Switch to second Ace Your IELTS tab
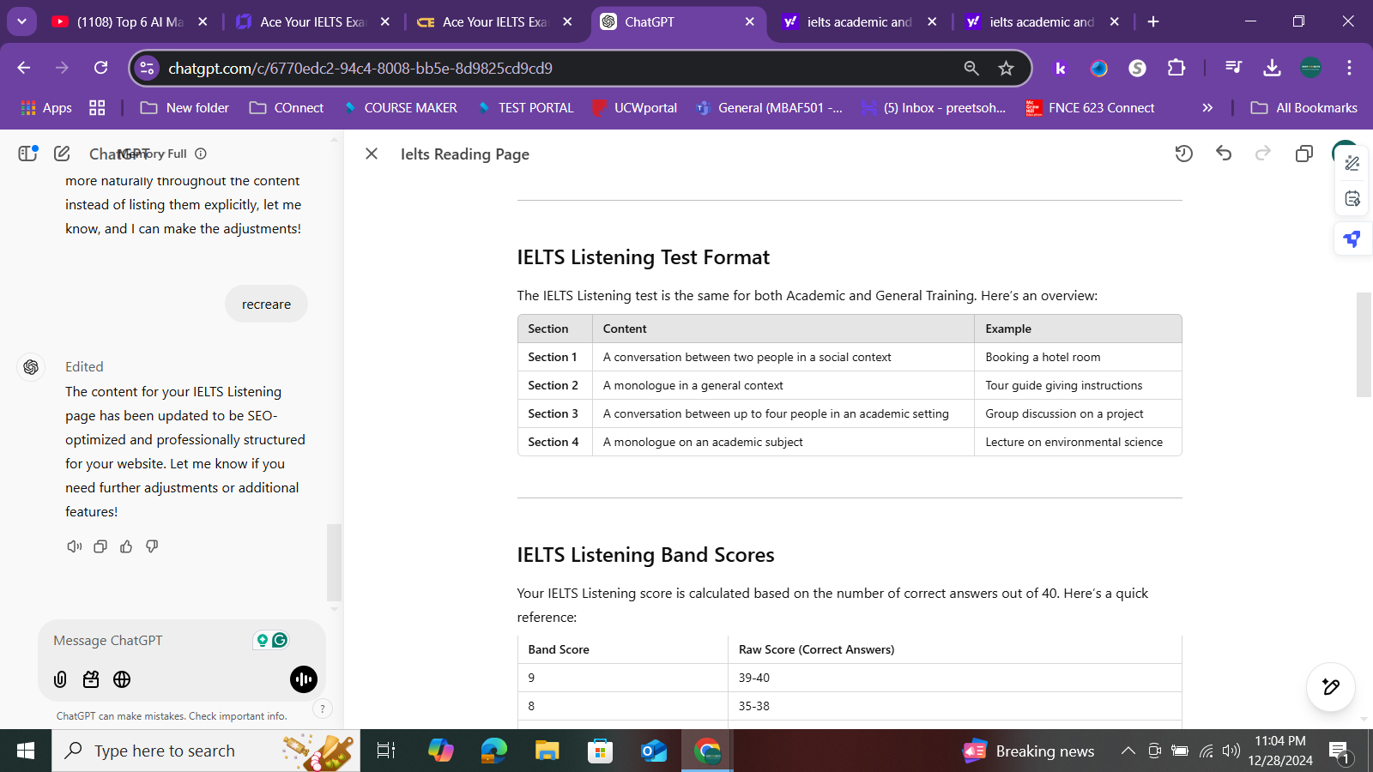1373x772 pixels. point(496,21)
